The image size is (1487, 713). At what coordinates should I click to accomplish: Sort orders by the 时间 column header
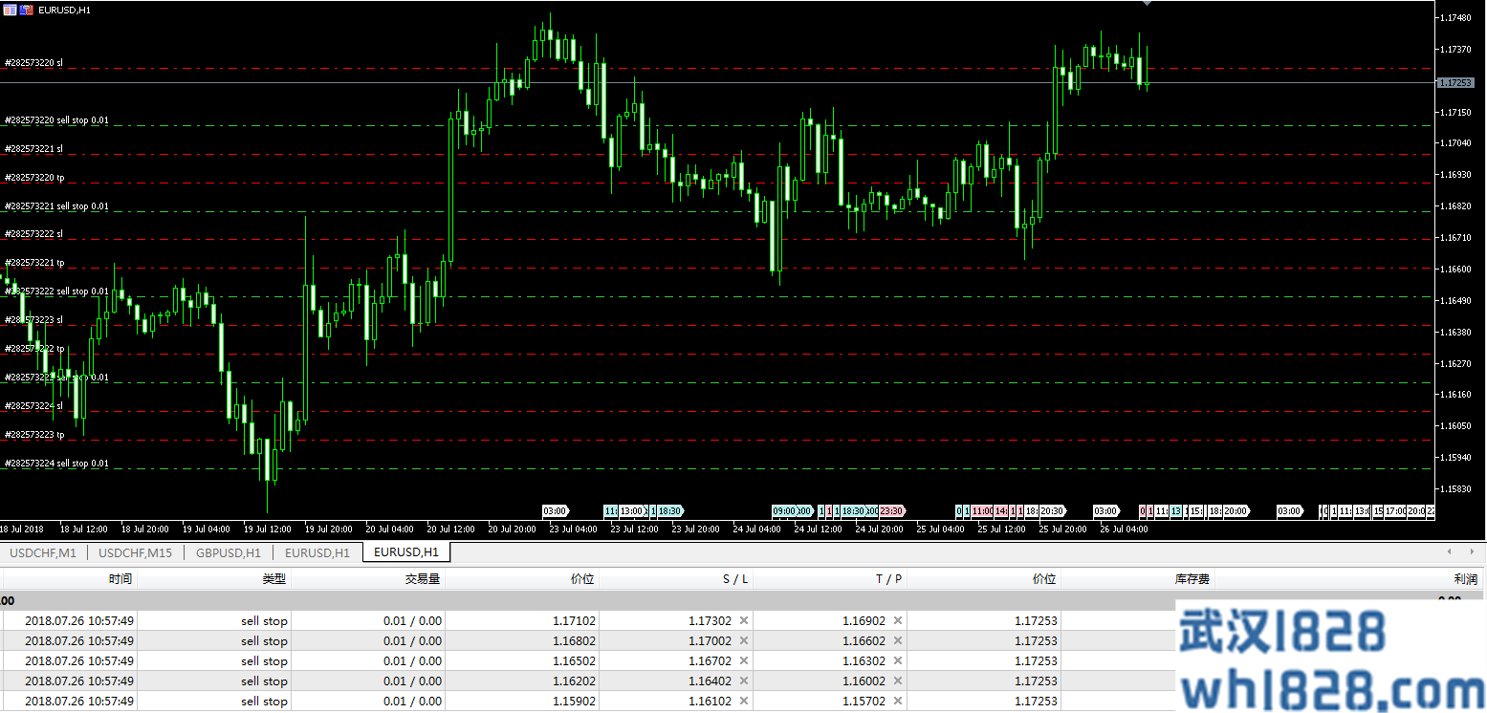pos(69,579)
